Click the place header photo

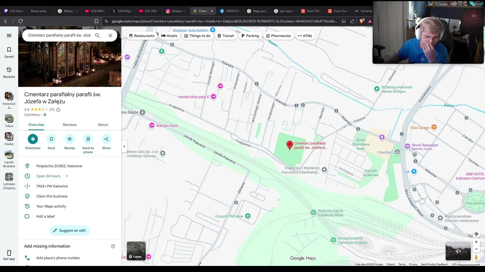70,57
